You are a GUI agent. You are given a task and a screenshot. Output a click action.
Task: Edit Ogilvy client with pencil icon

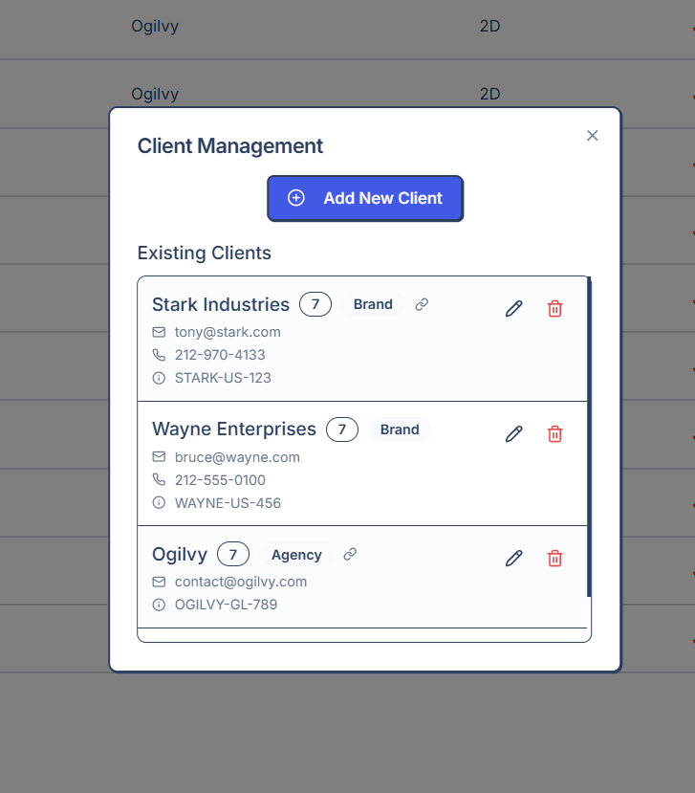pyautogui.click(x=513, y=559)
